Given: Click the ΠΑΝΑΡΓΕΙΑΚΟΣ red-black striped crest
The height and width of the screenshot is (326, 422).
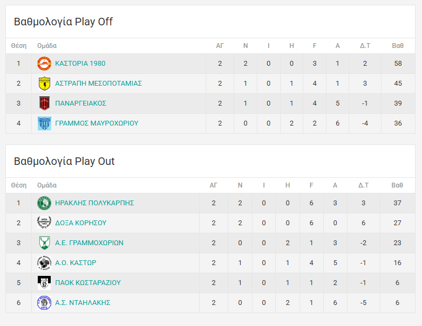Looking at the screenshot, I should (x=44, y=103).
